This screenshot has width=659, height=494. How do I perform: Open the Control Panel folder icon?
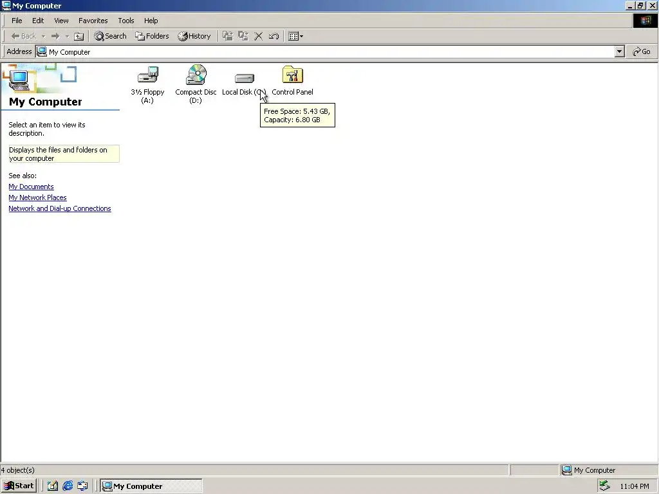[x=293, y=80]
